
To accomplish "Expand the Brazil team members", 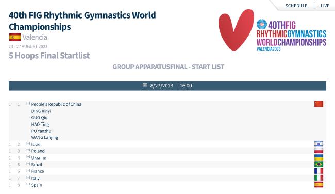I will 28,164.
